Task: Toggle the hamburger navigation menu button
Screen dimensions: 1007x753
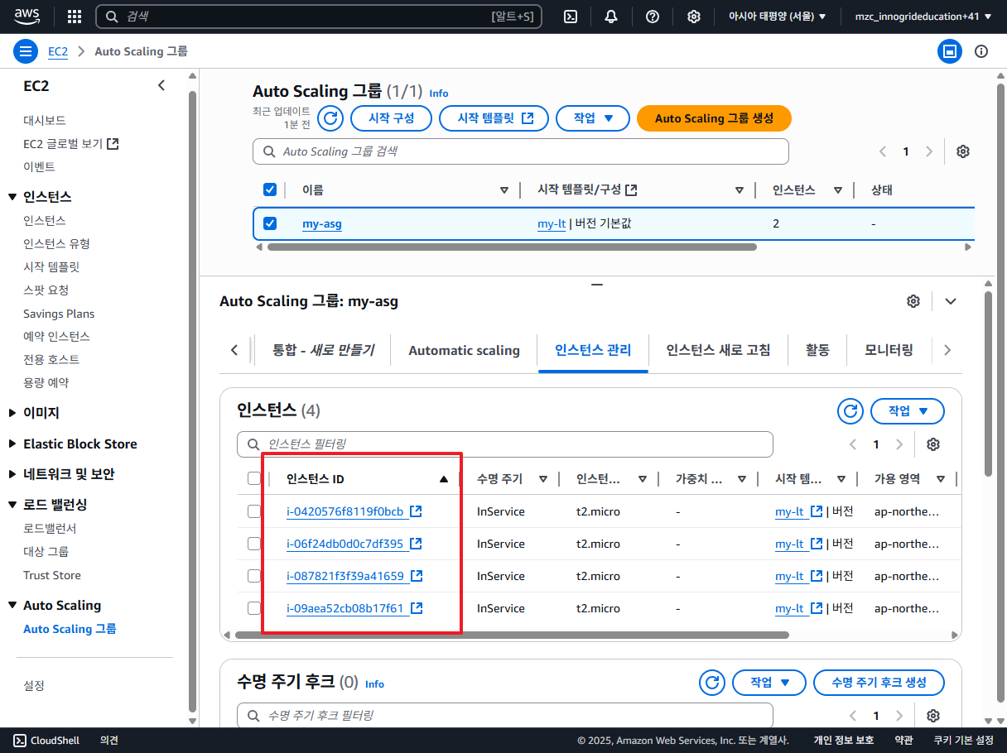Action: [x=26, y=51]
